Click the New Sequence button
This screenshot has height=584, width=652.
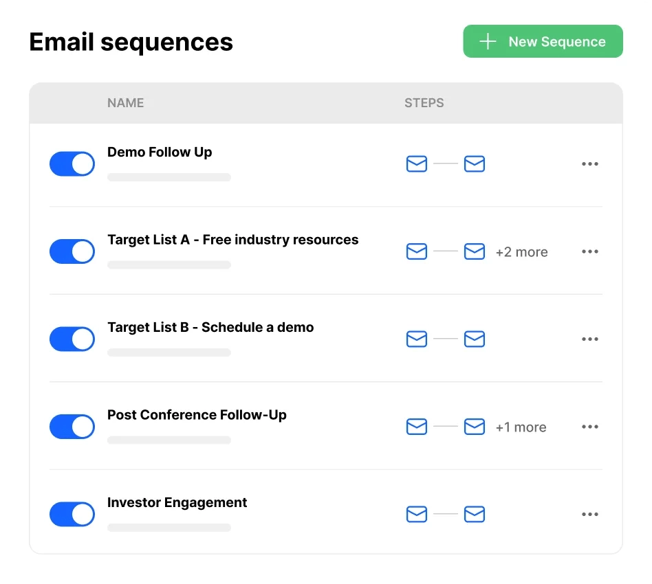(543, 41)
